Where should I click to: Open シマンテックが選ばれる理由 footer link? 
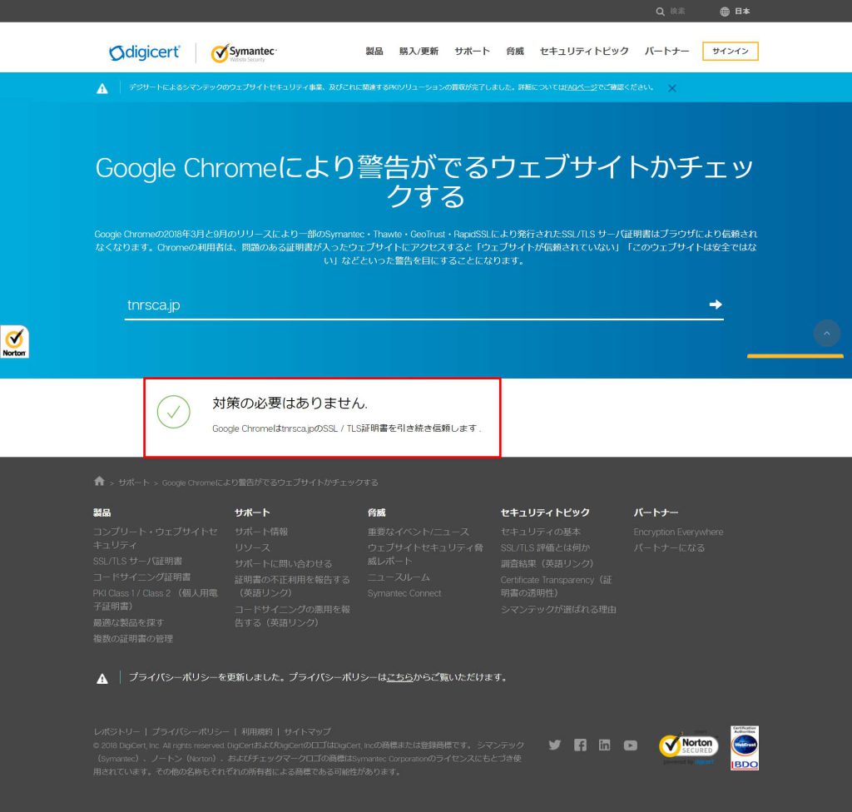558,609
